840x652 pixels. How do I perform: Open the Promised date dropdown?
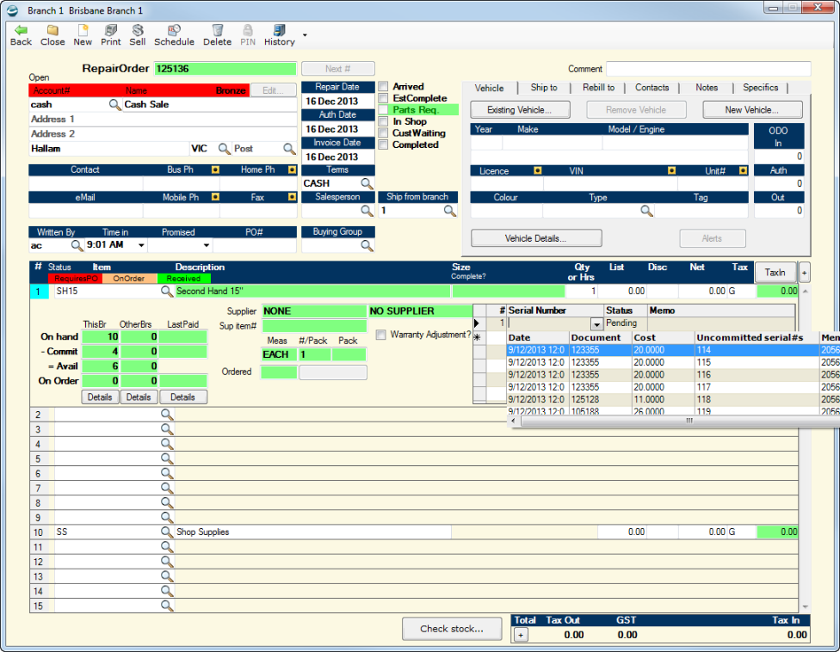[207, 245]
